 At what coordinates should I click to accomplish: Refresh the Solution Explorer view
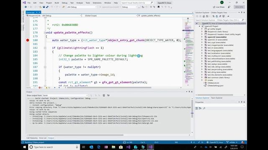click(217, 16)
